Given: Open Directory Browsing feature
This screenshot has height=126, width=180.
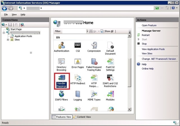Looking at the screenshot, I should tap(61, 65).
